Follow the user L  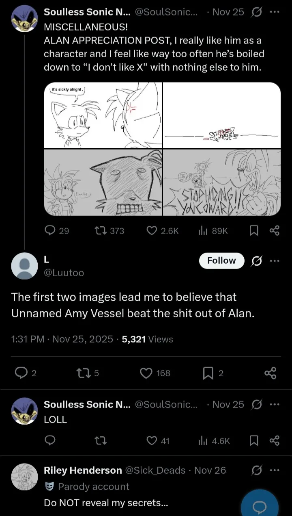(x=221, y=261)
